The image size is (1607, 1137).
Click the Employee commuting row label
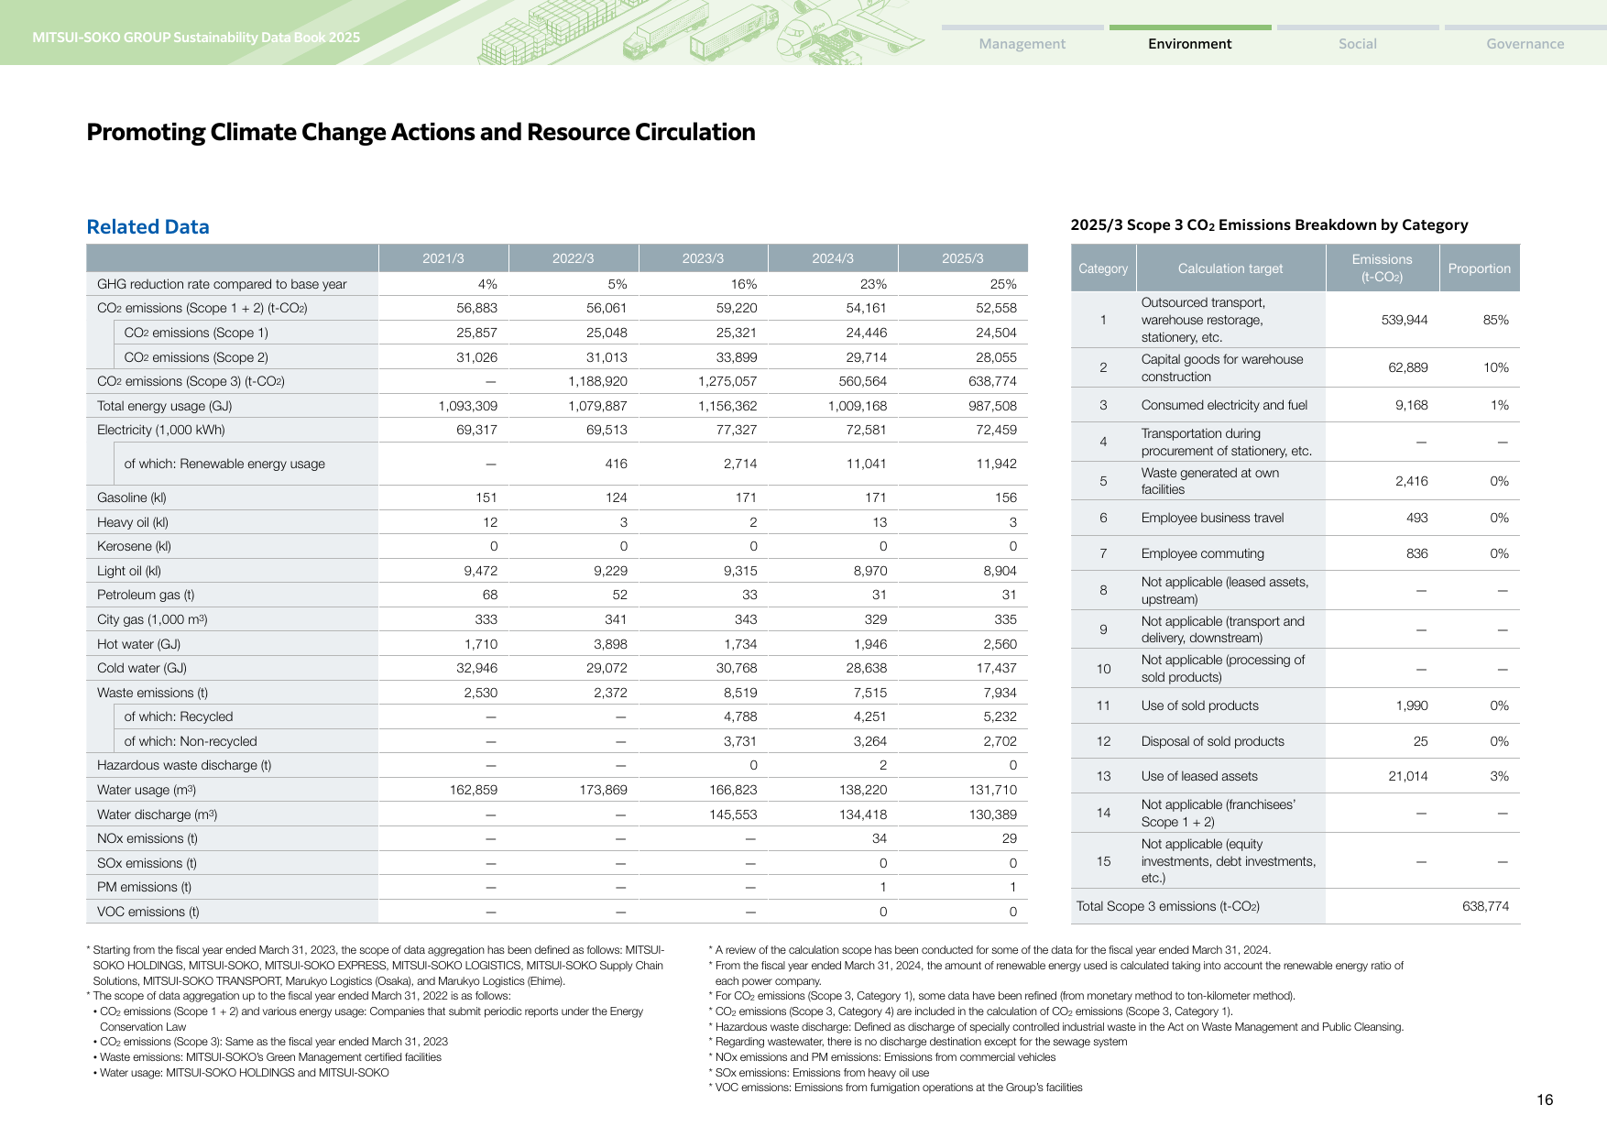pyautogui.click(x=1202, y=553)
